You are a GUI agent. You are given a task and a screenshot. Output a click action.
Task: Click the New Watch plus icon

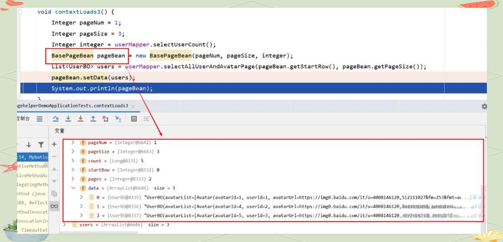click(54, 144)
